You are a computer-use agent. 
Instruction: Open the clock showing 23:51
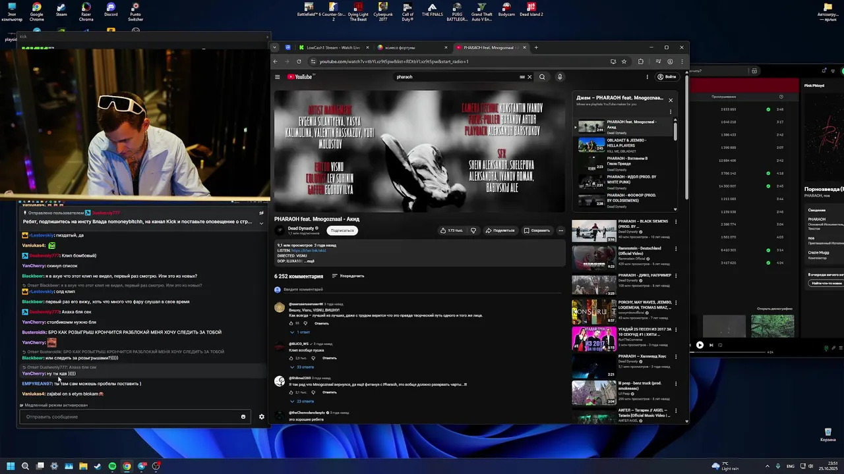click(827, 466)
